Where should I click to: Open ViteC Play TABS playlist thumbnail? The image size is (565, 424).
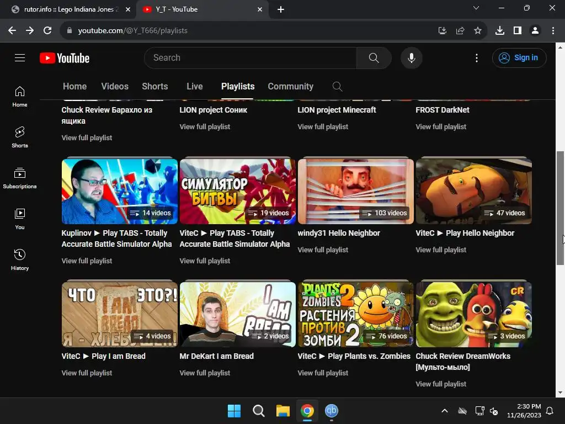coord(238,192)
